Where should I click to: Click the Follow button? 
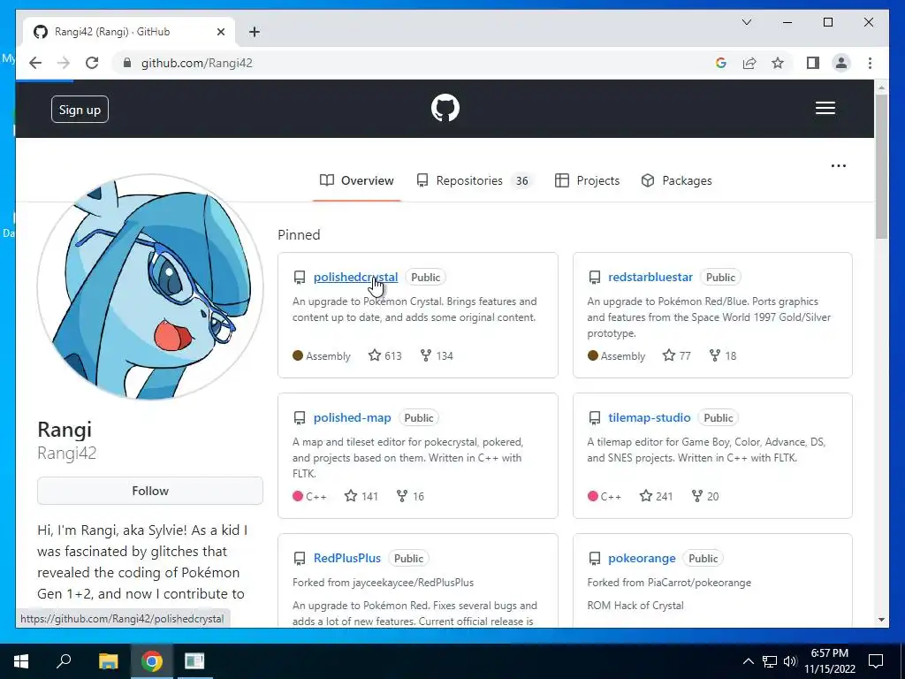pyautogui.click(x=150, y=491)
